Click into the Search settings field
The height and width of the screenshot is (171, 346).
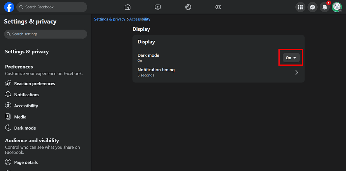(x=46, y=34)
